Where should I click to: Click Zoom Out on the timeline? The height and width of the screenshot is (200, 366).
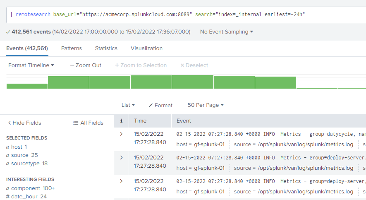pyautogui.click(x=86, y=65)
